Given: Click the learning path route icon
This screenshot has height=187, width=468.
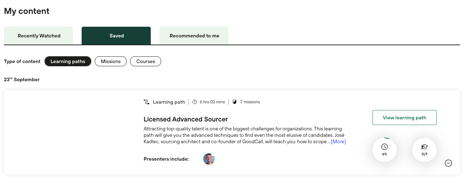Looking at the screenshot, I should pyautogui.click(x=146, y=102).
